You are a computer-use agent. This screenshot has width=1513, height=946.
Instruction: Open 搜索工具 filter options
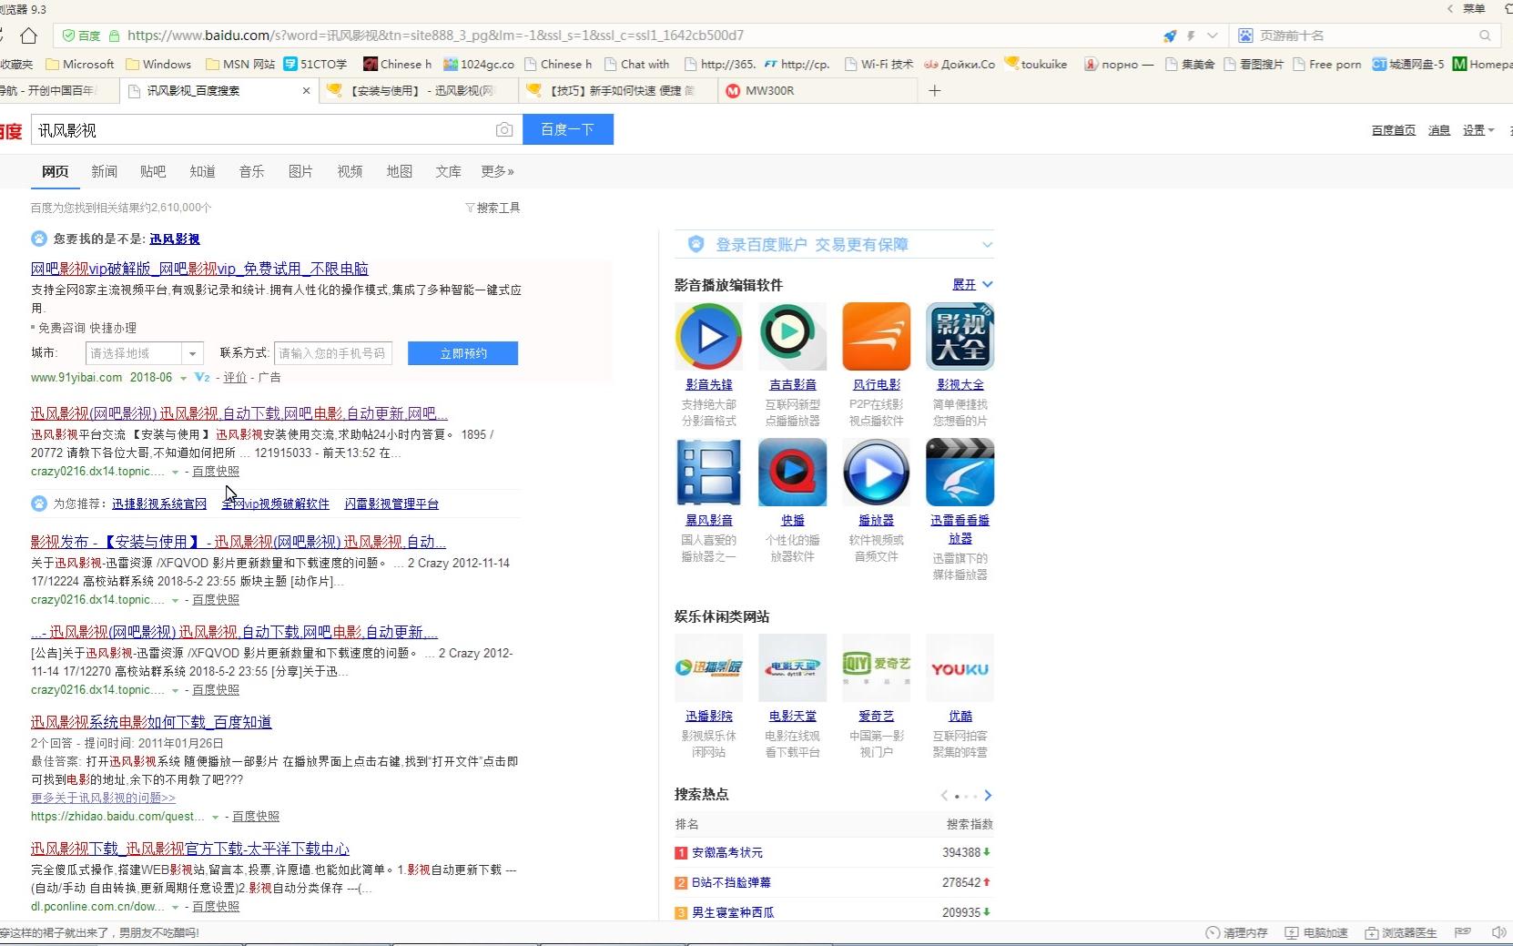492,208
